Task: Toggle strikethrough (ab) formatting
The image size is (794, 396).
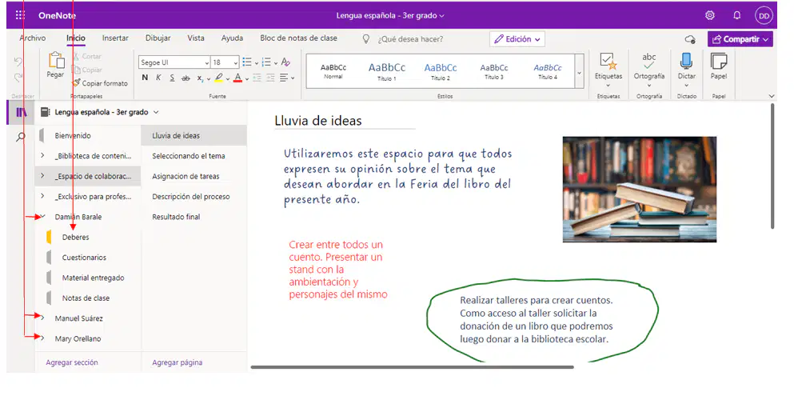Action: pos(186,78)
